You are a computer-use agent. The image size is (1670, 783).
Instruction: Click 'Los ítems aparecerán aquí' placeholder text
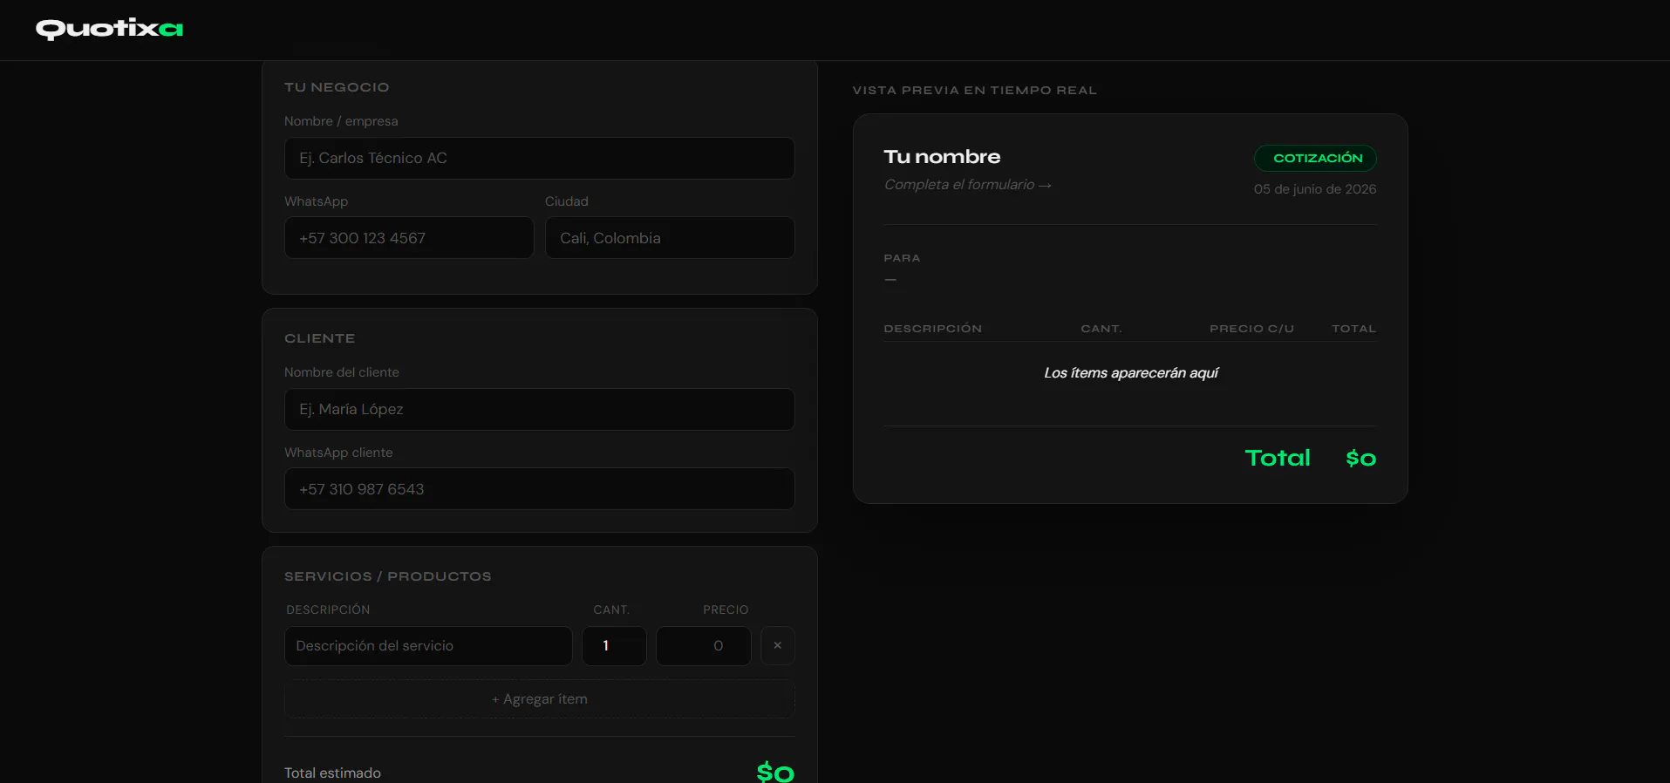[1131, 372]
